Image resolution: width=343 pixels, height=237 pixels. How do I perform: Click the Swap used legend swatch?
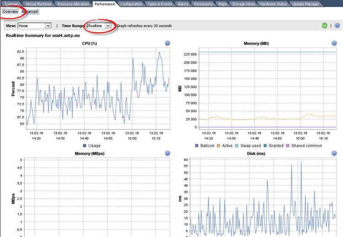tap(236, 145)
